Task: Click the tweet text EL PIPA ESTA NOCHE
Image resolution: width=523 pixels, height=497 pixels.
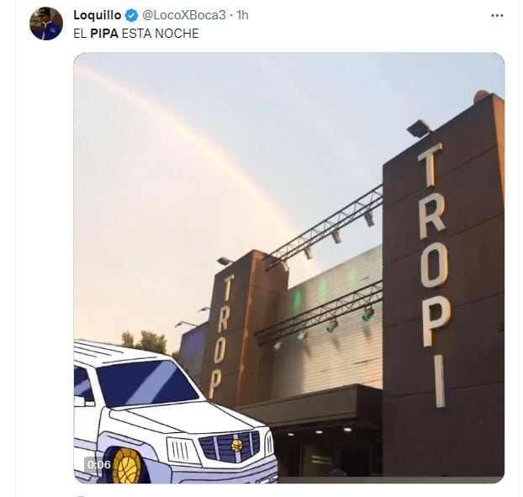Action: pos(136,34)
